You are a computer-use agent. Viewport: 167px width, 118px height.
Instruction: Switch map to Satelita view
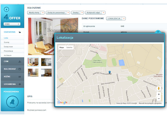click(x=70, y=47)
